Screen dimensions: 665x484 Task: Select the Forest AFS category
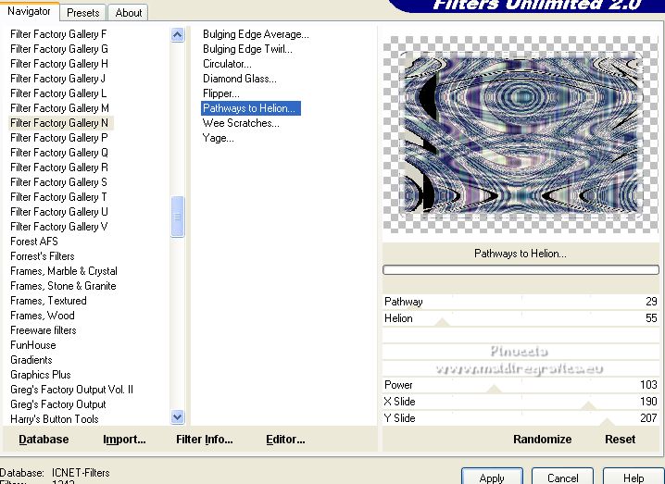tap(34, 242)
